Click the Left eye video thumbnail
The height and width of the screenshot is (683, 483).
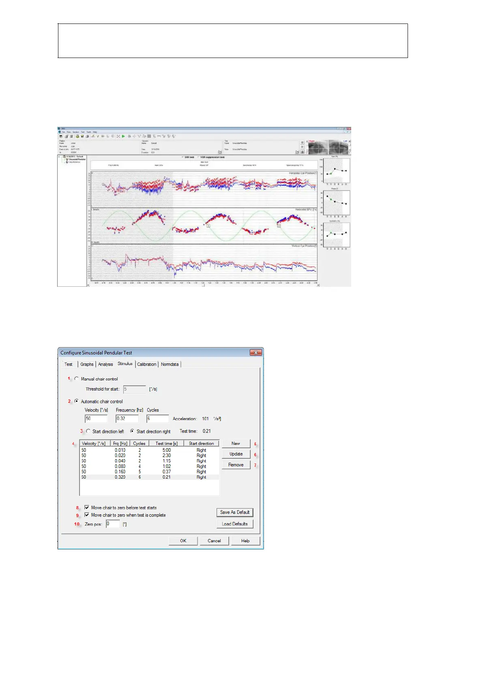click(338, 147)
